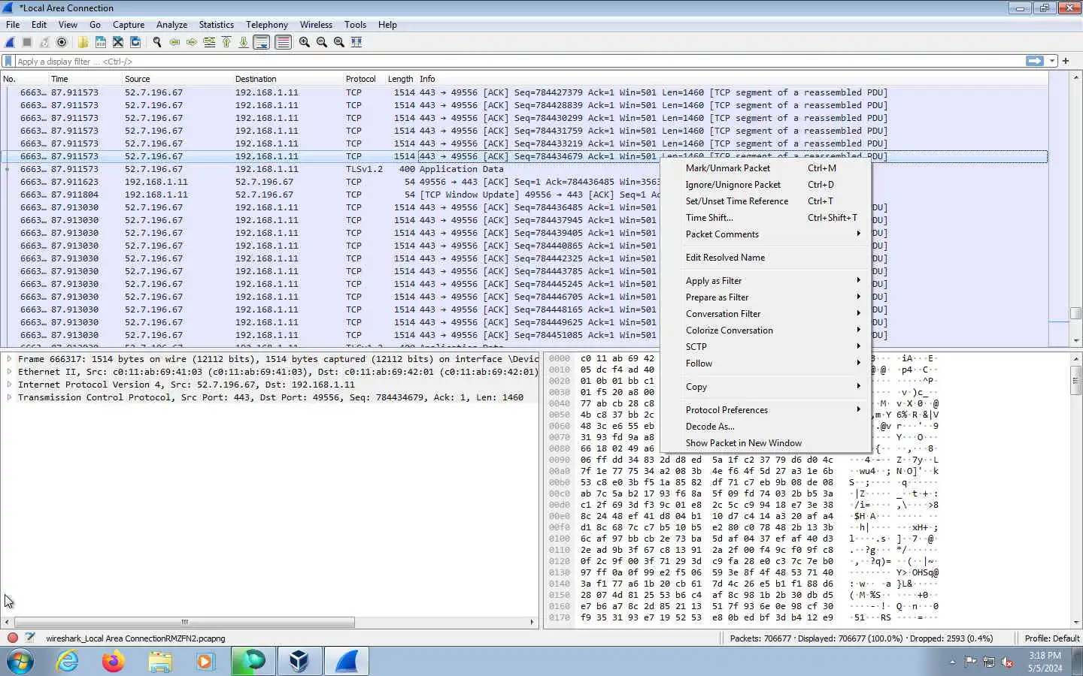Expand the Frame 666317 tree row

tap(9, 359)
